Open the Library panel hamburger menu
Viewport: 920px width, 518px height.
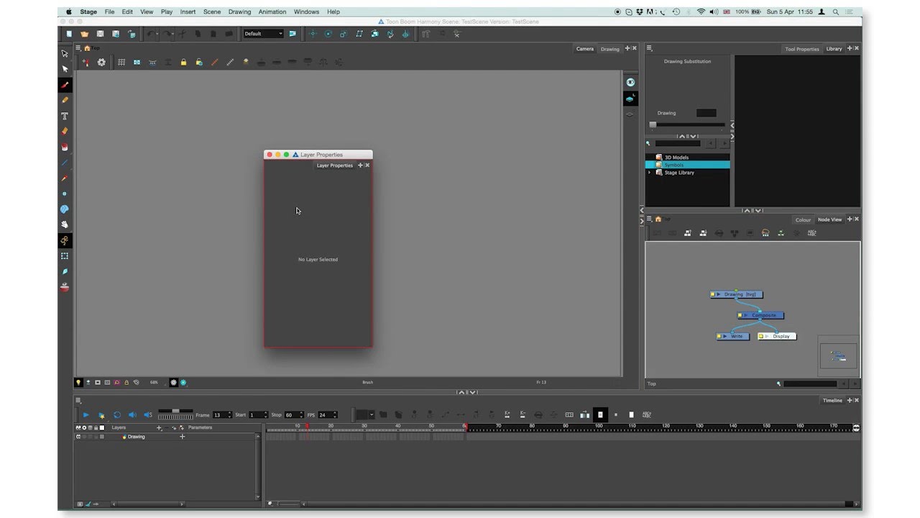649,48
